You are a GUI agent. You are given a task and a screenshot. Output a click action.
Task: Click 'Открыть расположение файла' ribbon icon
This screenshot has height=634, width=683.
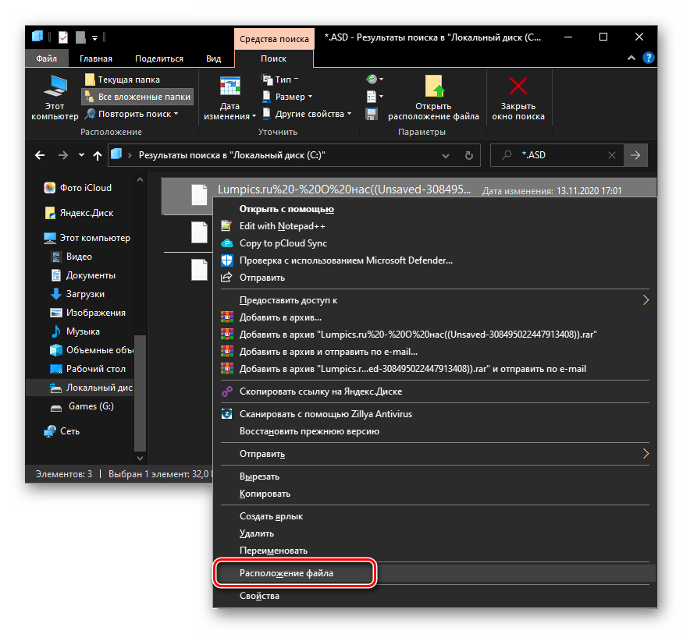pos(433,87)
